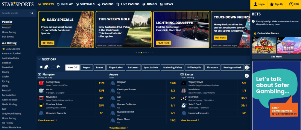Click the empty betslip info icon

point(253,21)
